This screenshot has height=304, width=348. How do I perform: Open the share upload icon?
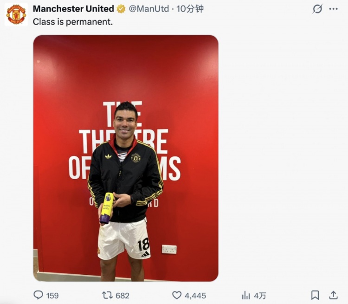coord(333,295)
